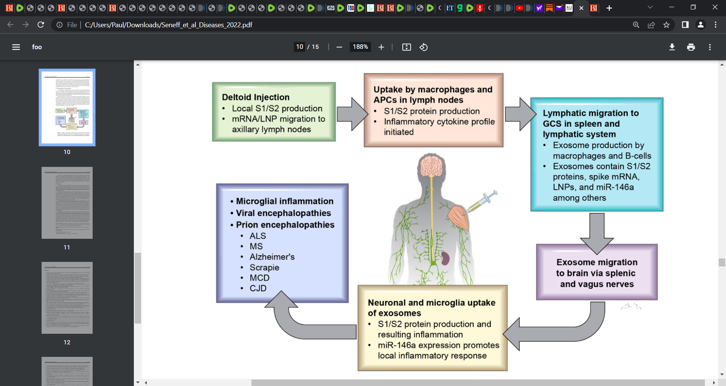Click the document vertical scrollbar thumb

(x=722, y=263)
